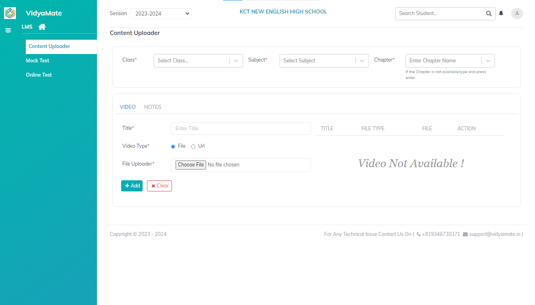Screen dimensions: 535x305
Task: Open the Session year dropdown
Action: pos(160,14)
